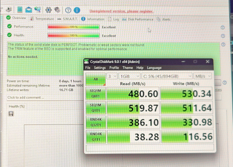Run the SEQ1M Q1T1 test button

tap(96, 108)
